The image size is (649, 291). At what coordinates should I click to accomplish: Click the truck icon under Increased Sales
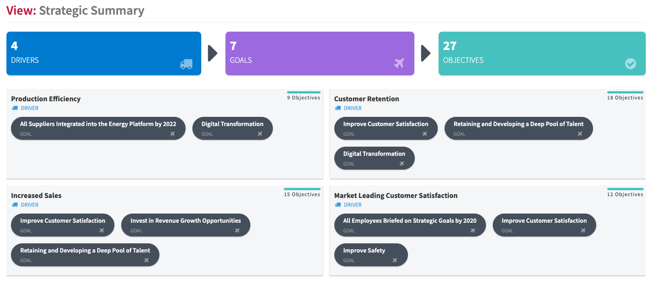coord(15,205)
